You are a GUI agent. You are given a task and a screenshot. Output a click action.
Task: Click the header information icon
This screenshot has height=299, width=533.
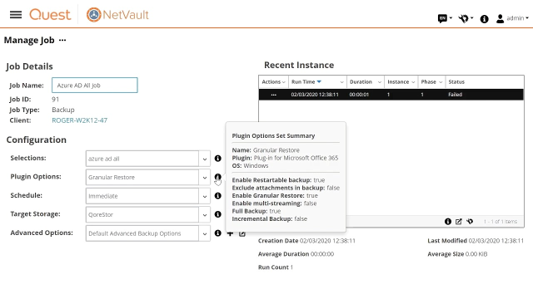[x=484, y=18]
